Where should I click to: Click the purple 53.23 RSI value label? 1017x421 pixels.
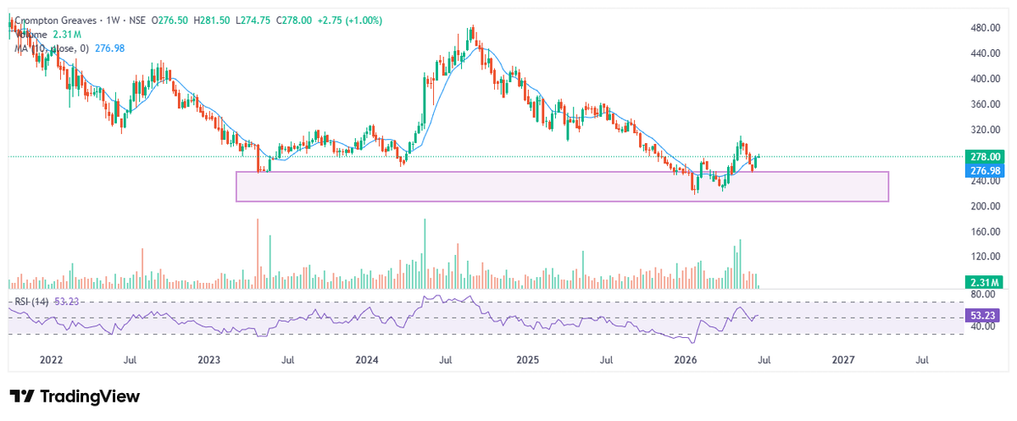[983, 315]
